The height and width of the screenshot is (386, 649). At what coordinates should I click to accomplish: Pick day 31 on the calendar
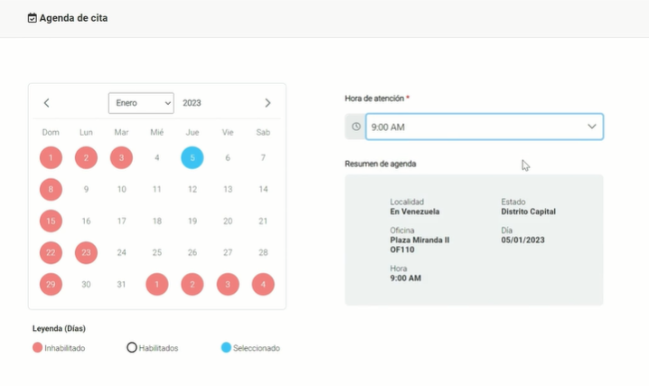pyautogui.click(x=122, y=284)
